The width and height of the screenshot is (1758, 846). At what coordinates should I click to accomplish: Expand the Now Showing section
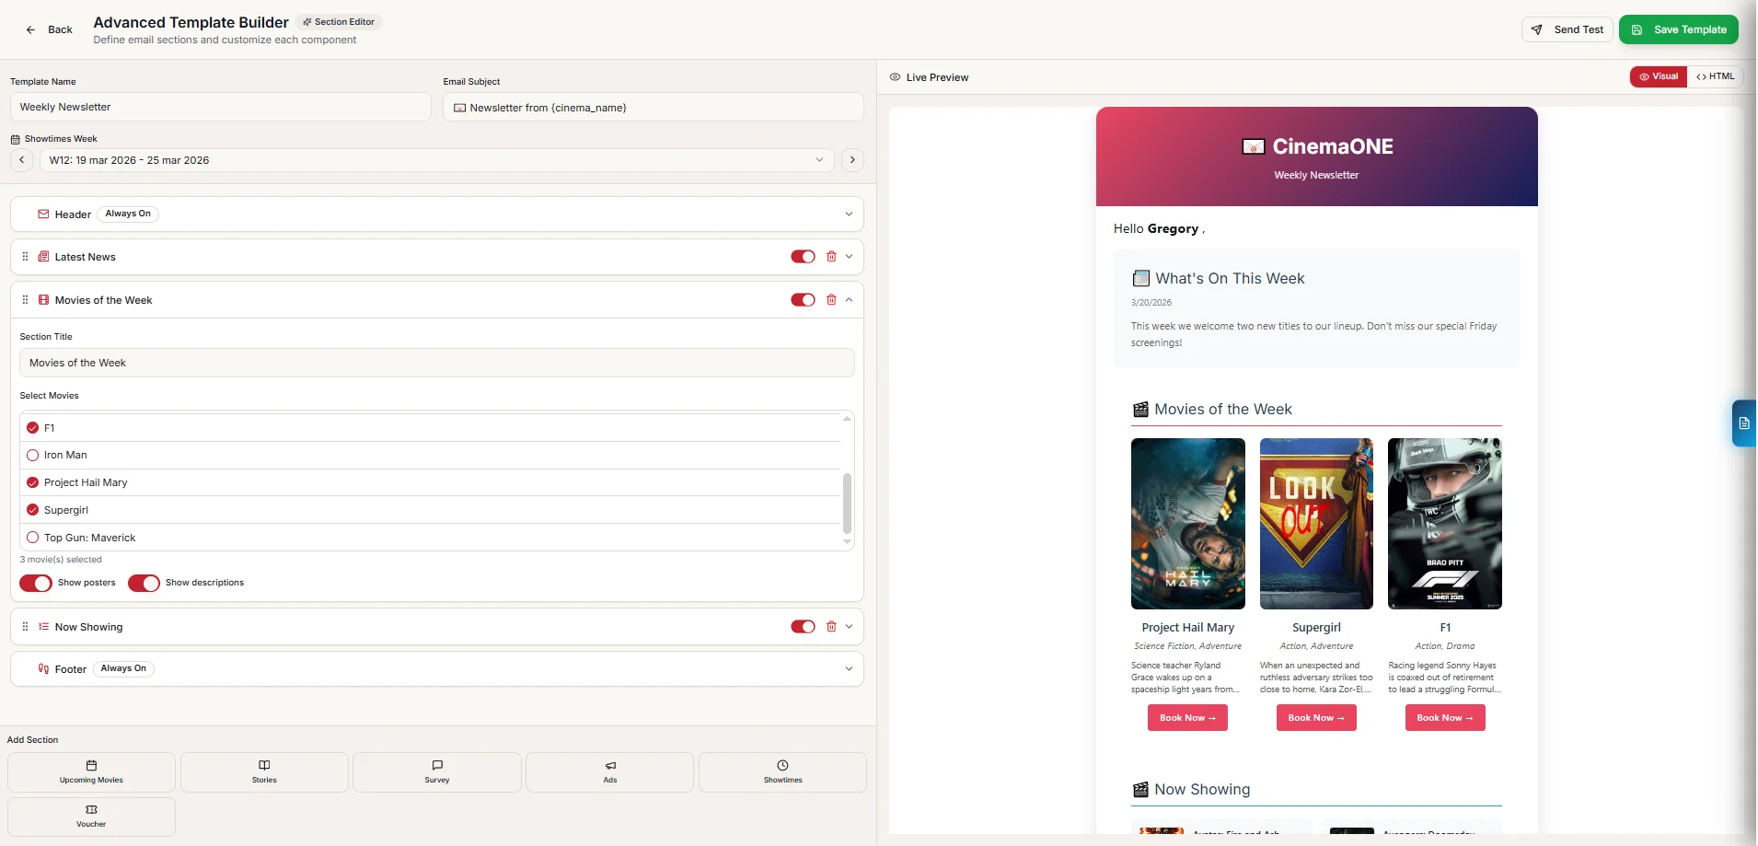coord(849,627)
